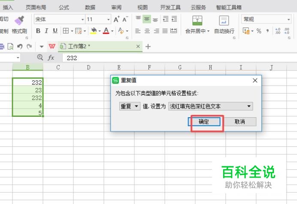Add a new document tab
Screen dimensions: 297x204
tap(148, 46)
